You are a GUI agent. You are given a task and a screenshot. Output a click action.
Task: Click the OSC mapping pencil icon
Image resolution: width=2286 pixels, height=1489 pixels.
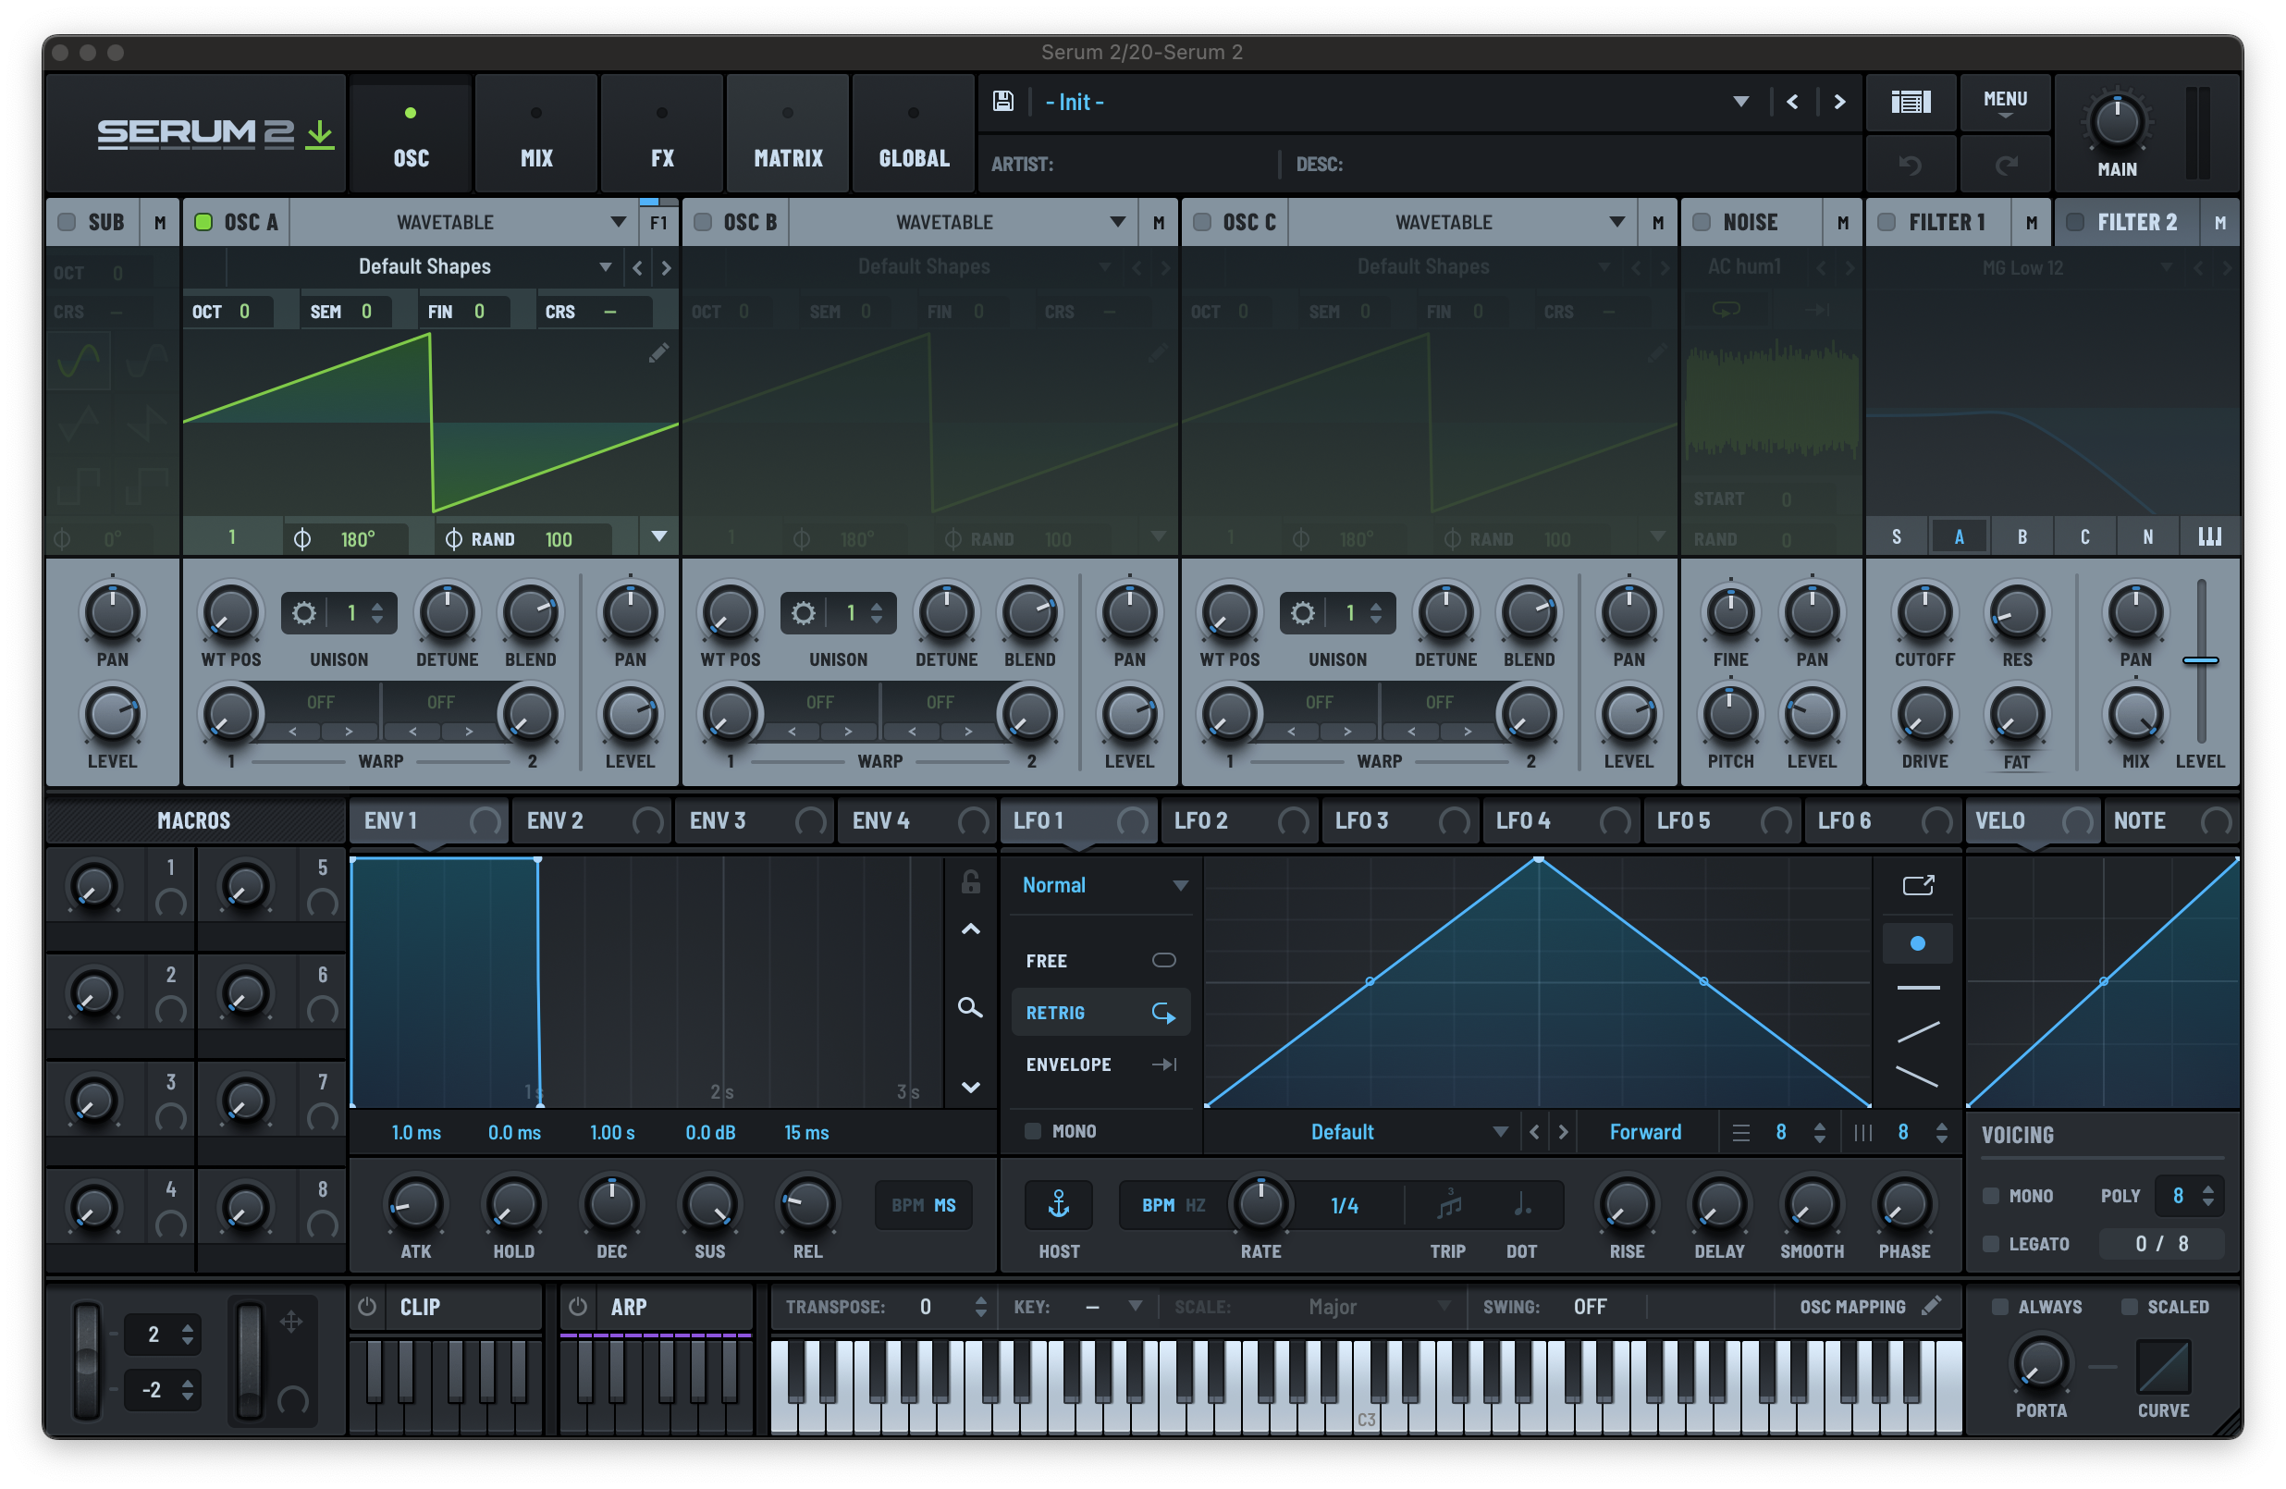(x=1932, y=1305)
